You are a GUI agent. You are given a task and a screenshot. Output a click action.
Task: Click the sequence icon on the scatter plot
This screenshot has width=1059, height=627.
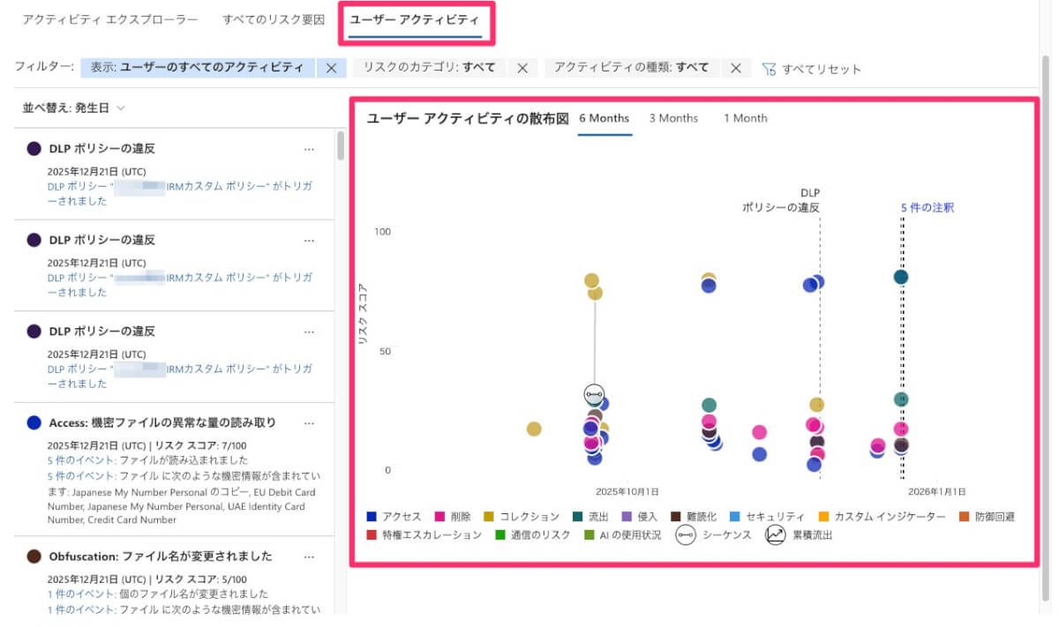click(594, 393)
